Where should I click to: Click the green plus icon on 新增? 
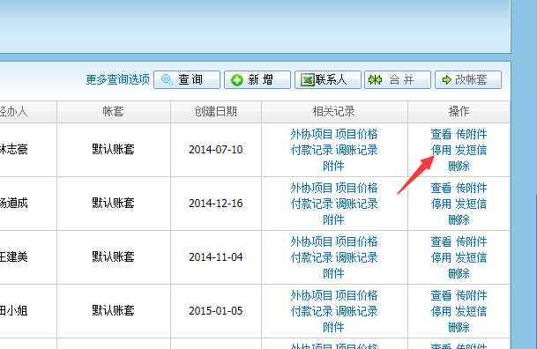[236, 80]
